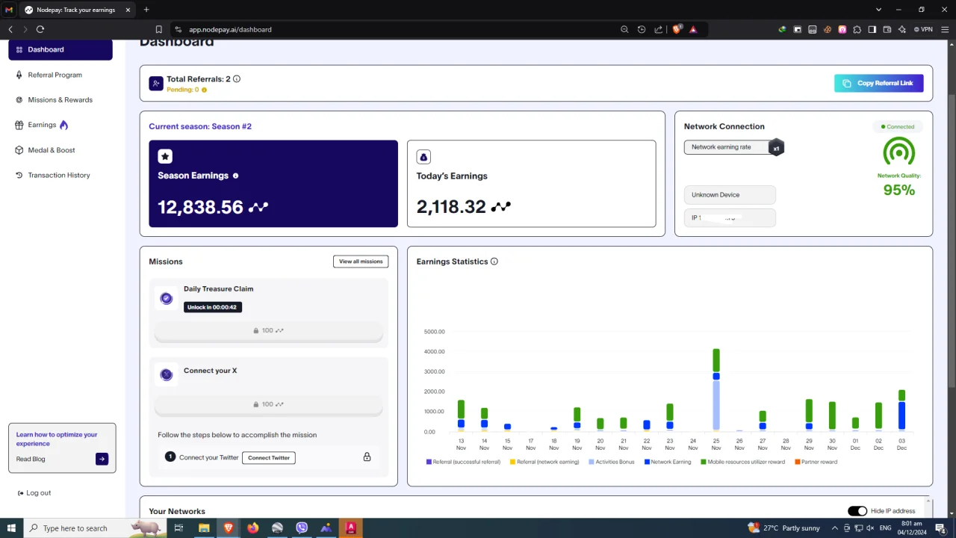Image resolution: width=956 pixels, height=538 pixels.
Task: Open the Read Blog arrow button
Action: [102, 459]
